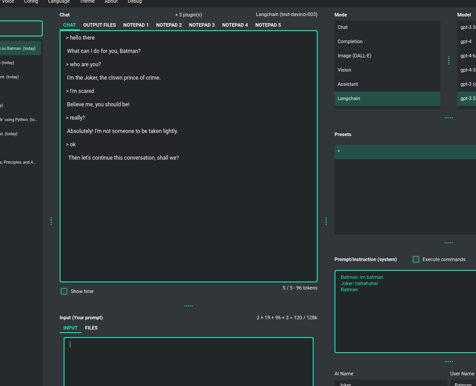Select the gpt-4-turbo model
This screenshot has height=386, width=476.
tap(466, 56)
